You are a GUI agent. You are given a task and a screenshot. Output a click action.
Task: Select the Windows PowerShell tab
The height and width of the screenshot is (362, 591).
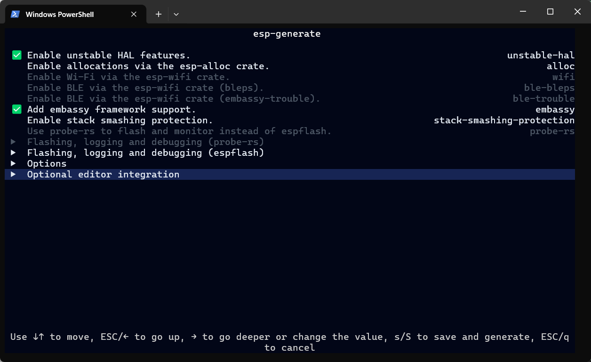click(x=60, y=14)
